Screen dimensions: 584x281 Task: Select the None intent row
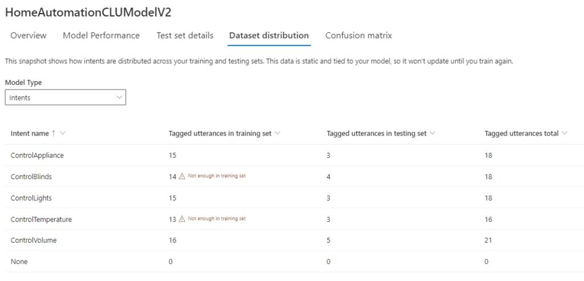pos(19,262)
